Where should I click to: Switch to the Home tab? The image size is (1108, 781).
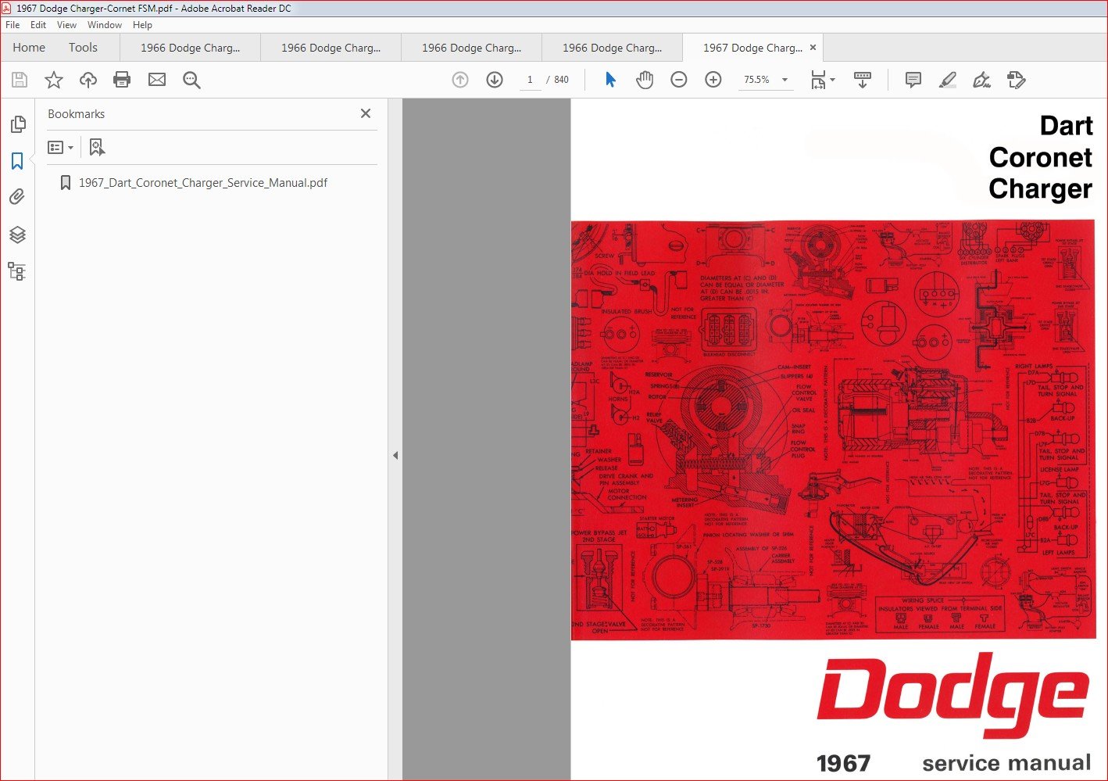[x=29, y=48]
